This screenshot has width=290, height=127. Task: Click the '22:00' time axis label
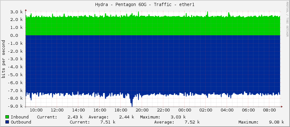tap(163, 110)
